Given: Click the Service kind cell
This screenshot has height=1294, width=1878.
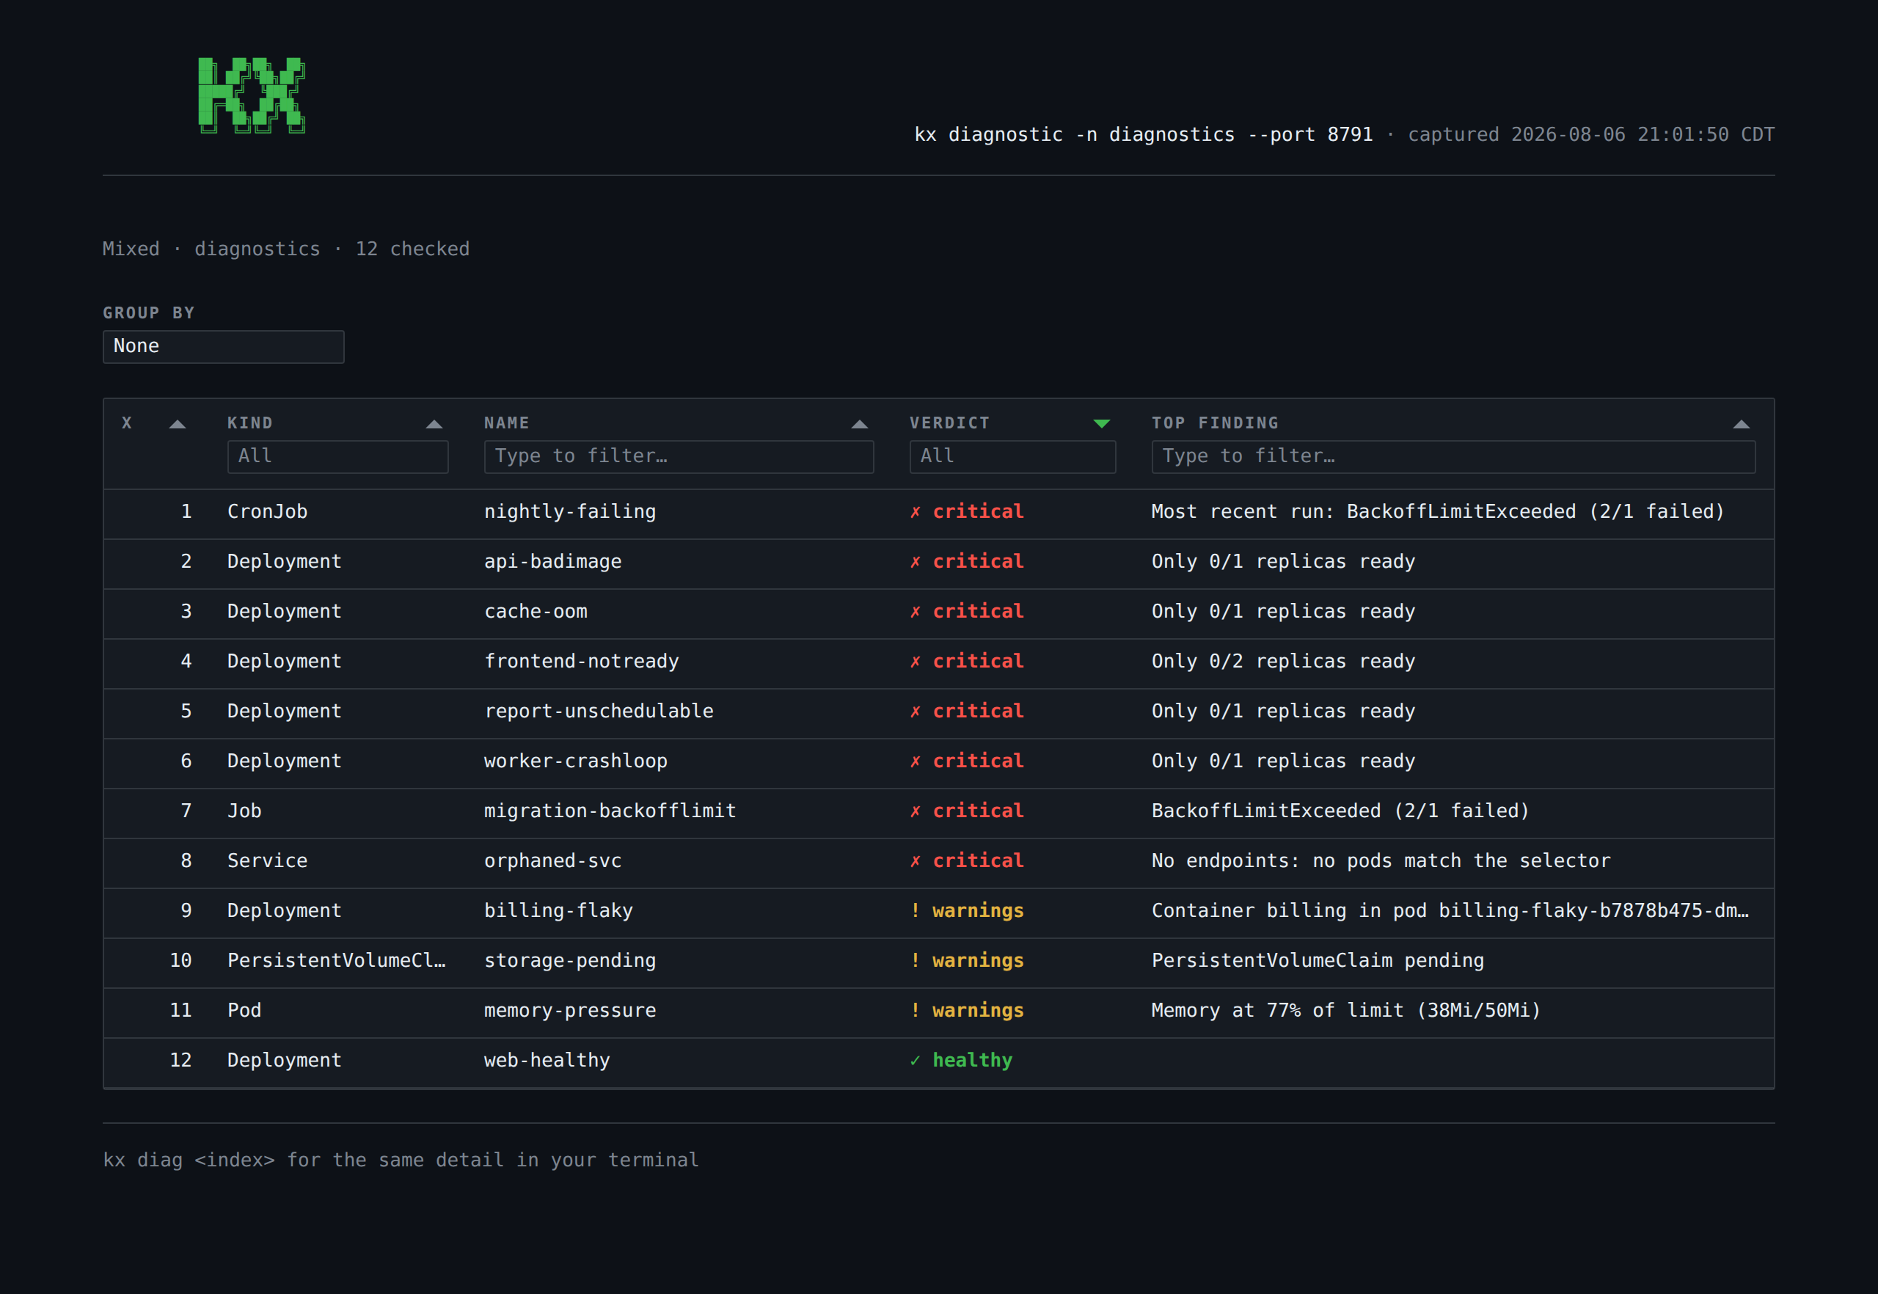Looking at the screenshot, I should pyautogui.click(x=268, y=861).
